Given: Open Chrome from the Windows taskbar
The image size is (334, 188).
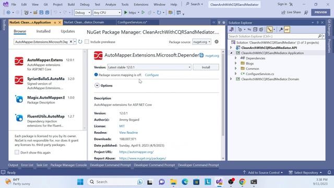Looking at the screenshot, I should [242, 182].
